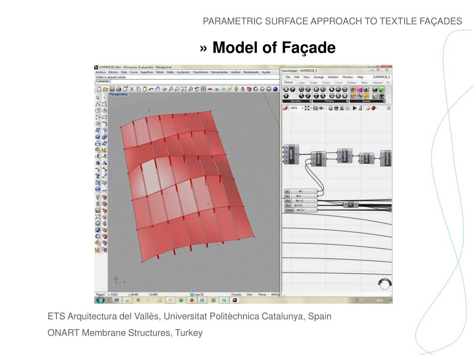Image resolution: width=473 pixels, height=355 pixels.
Task: Open the Archivo menu in Rhino
Action: click(x=101, y=72)
